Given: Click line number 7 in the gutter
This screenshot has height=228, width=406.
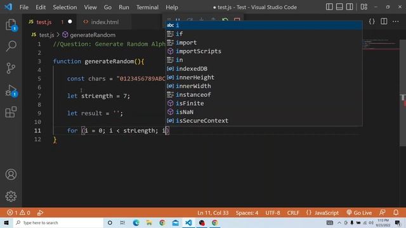Looking at the screenshot, I should click(x=39, y=96).
